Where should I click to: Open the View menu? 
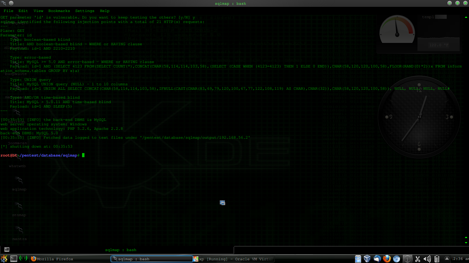click(38, 11)
